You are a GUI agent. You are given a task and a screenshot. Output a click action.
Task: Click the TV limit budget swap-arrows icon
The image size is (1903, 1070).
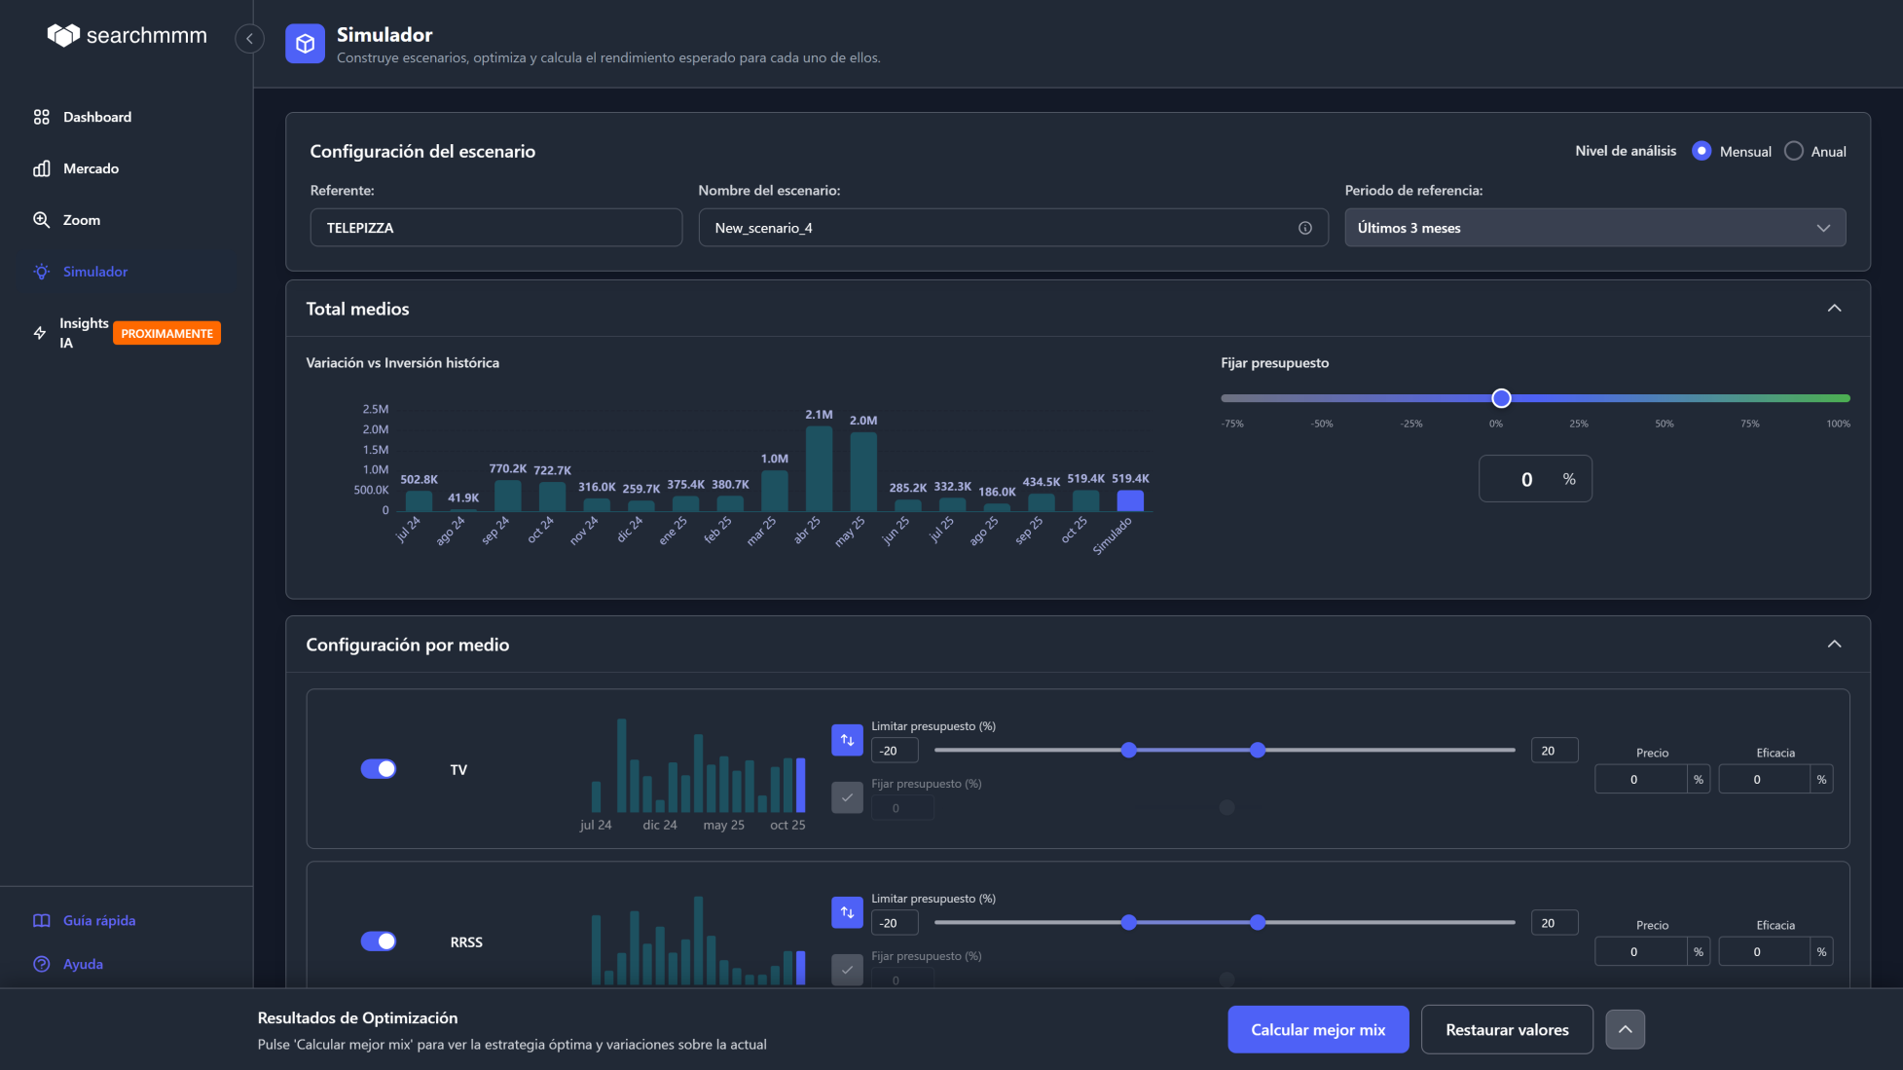(x=847, y=740)
